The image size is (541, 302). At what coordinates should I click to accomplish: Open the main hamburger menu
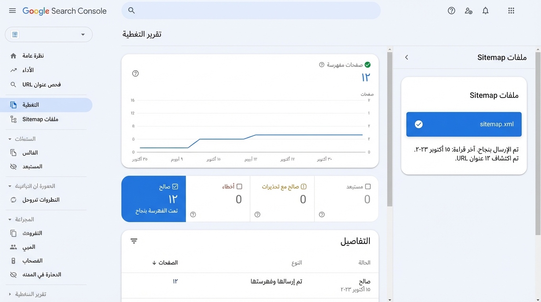12,11
